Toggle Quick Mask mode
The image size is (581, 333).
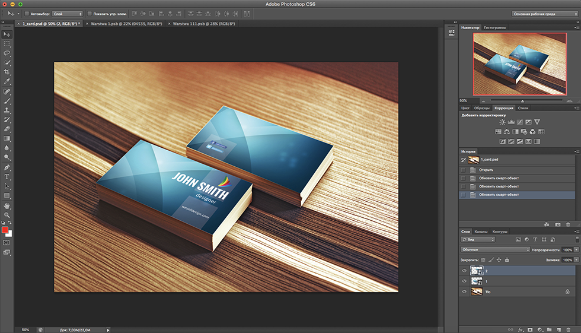(7, 243)
